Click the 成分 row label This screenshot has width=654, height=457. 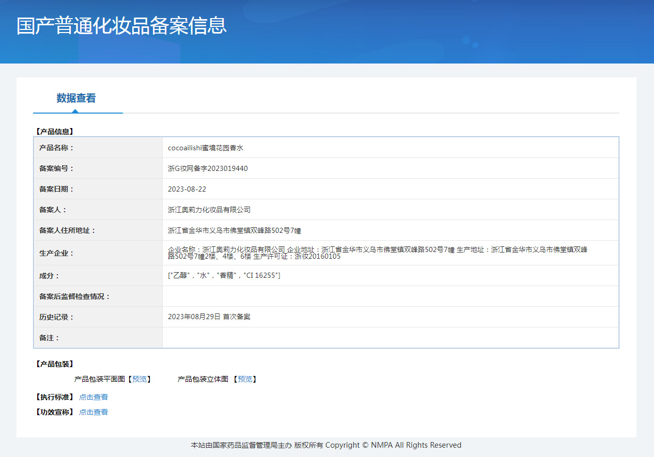[50, 276]
